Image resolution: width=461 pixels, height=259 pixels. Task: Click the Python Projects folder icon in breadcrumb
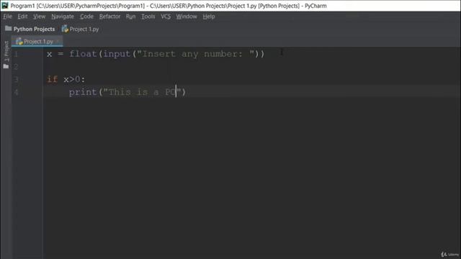point(8,29)
